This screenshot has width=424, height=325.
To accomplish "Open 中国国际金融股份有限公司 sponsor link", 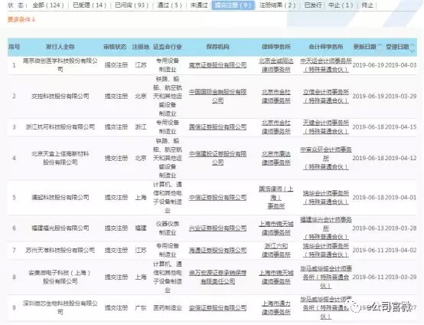I will 217,96.
